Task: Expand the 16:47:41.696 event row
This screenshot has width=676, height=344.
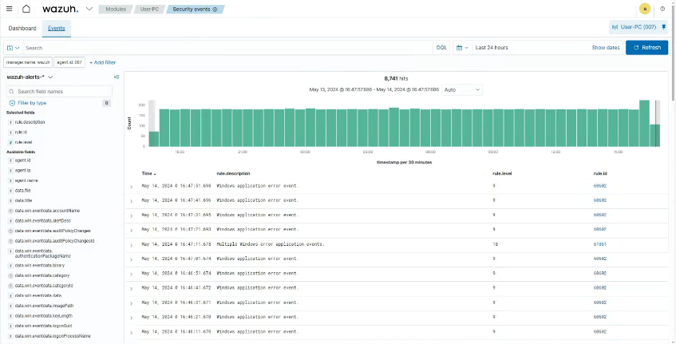Action: pos(132,201)
